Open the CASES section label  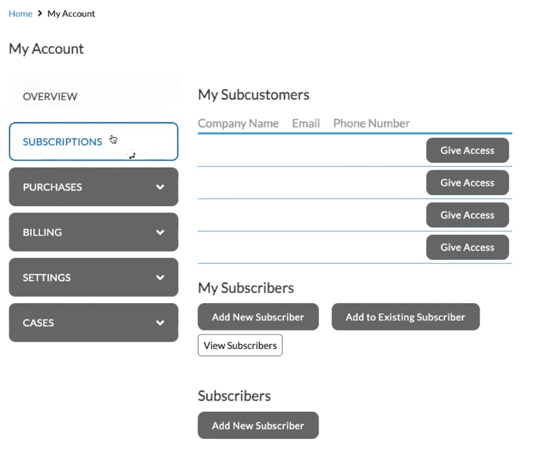pyautogui.click(x=38, y=323)
